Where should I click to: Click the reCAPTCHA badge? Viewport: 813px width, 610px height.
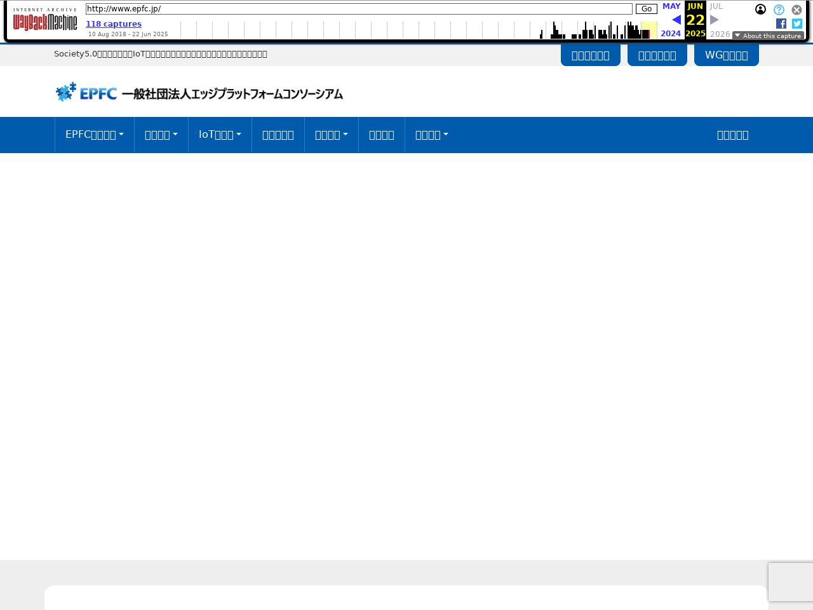(791, 582)
